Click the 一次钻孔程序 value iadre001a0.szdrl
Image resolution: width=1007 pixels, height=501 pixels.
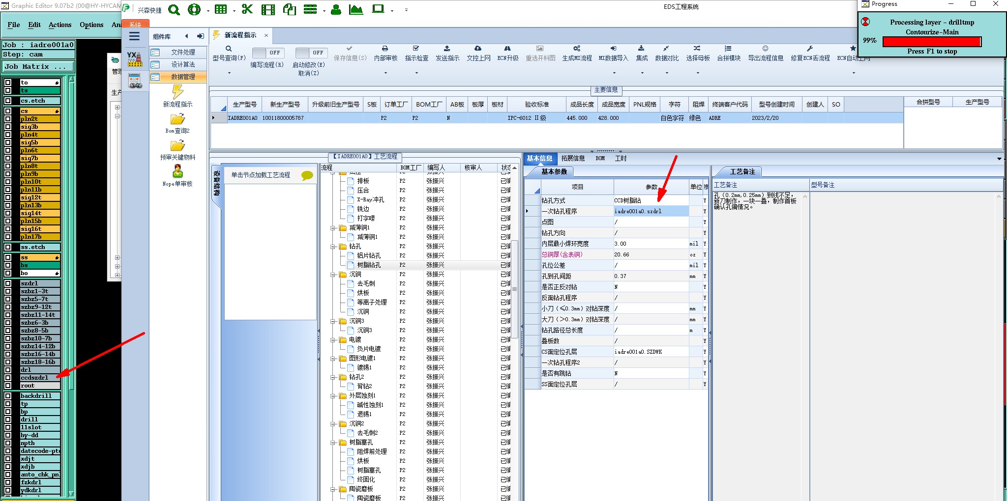point(651,211)
